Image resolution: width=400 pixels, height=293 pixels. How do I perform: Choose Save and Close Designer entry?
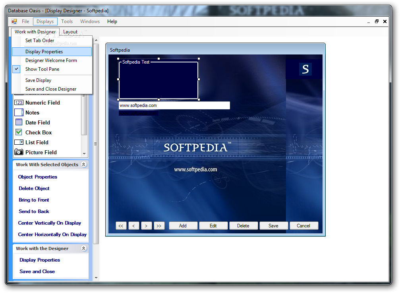tap(52, 89)
